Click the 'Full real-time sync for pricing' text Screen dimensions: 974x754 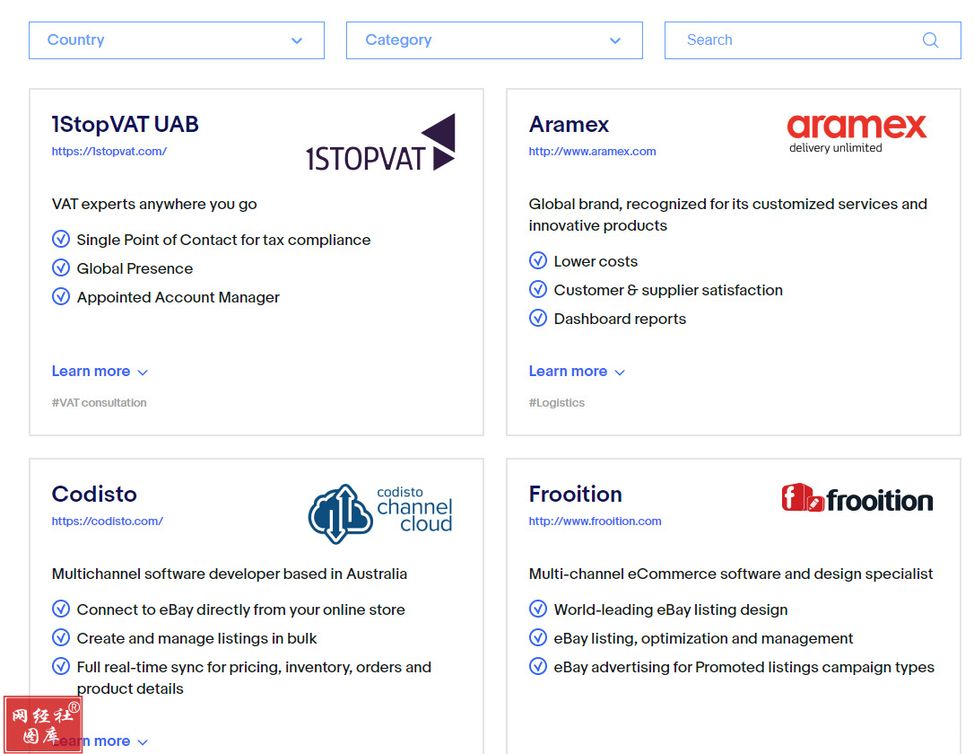(x=254, y=679)
